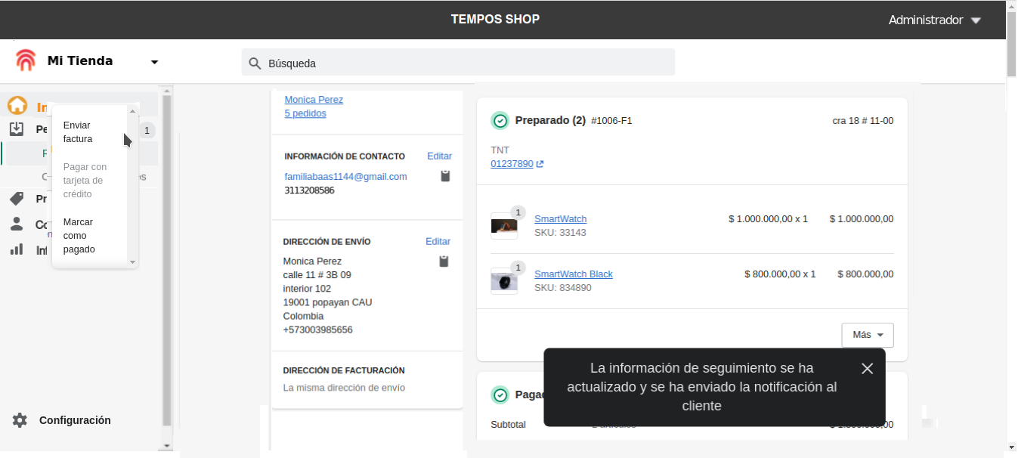Select Enviar factura menu option

click(78, 132)
